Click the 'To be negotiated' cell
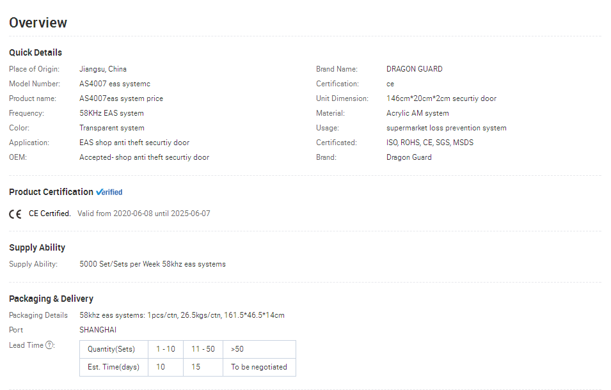This screenshot has height=390, width=611. coord(260,368)
